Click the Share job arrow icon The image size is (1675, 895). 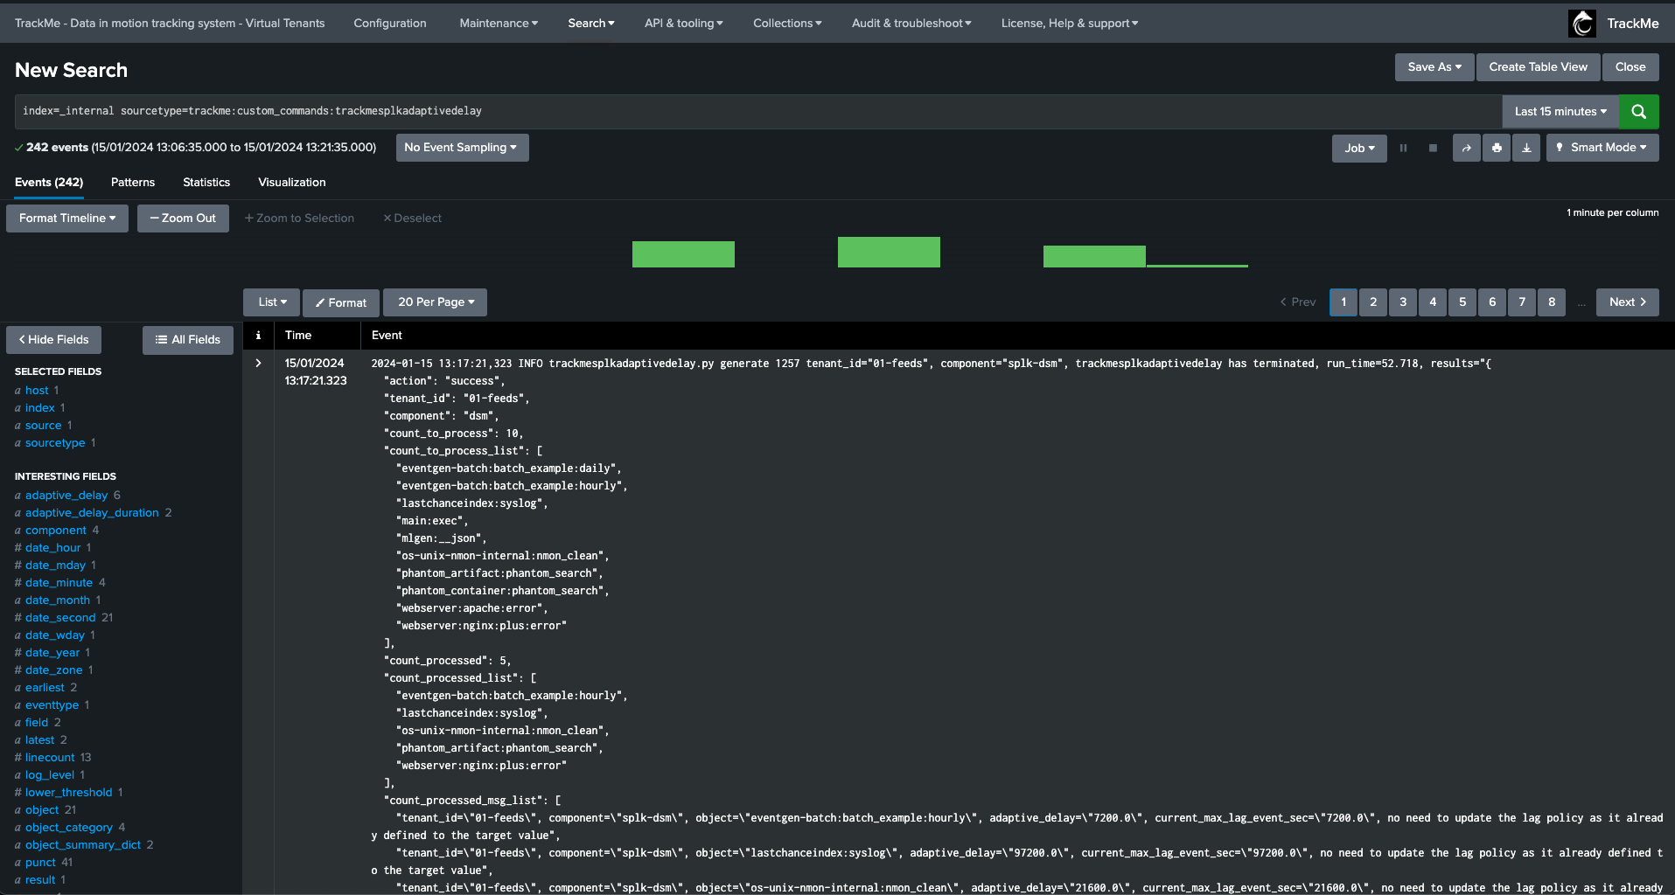[1467, 148]
